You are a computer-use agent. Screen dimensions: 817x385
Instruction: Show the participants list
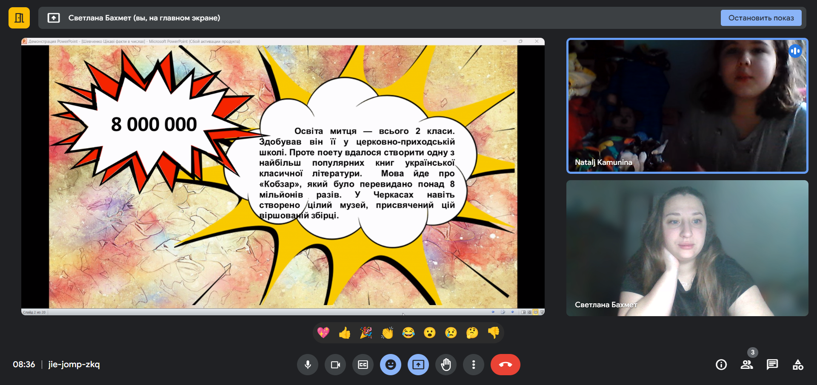tap(747, 365)
